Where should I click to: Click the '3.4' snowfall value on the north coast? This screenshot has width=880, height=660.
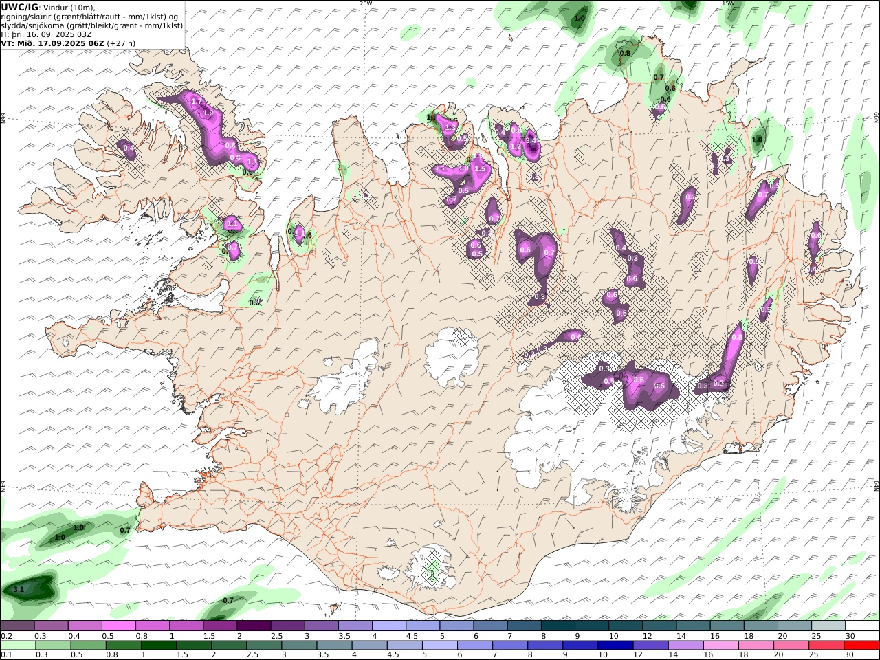click(530, 140)
